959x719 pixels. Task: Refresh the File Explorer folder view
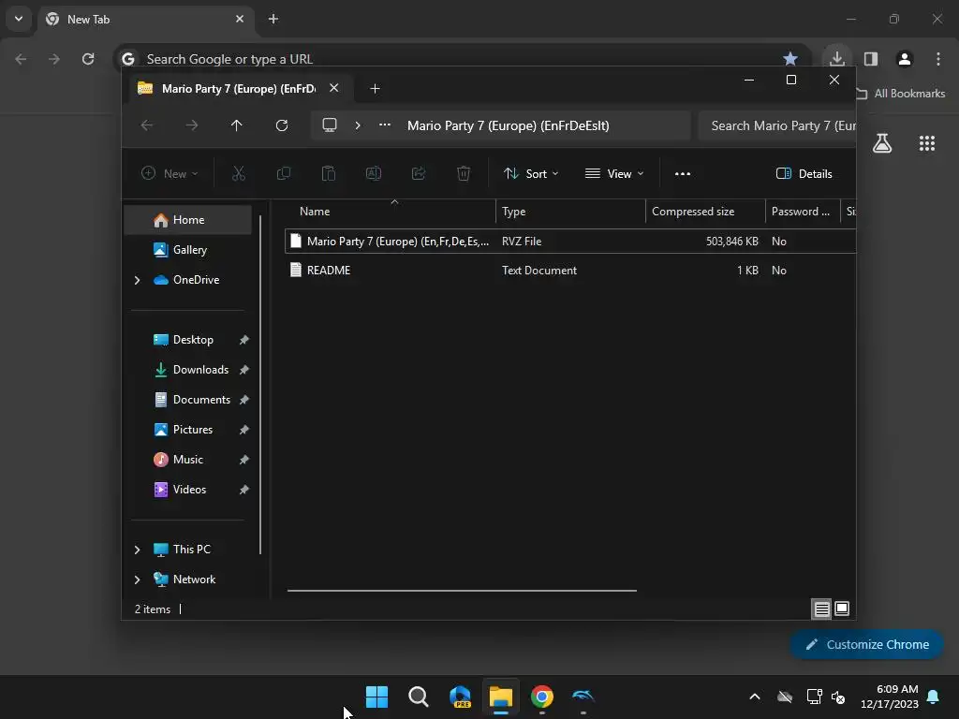click(x=281, y=125)
